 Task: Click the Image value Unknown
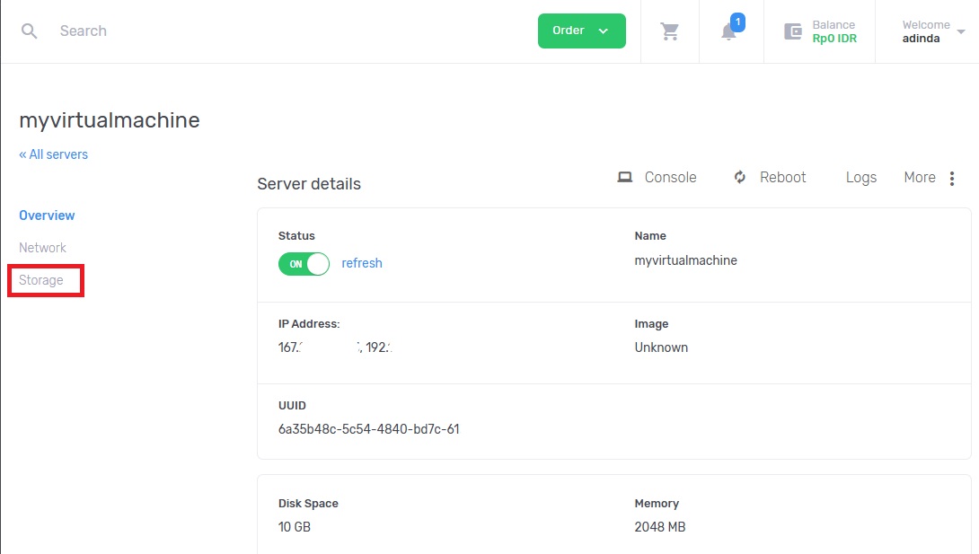661,347
